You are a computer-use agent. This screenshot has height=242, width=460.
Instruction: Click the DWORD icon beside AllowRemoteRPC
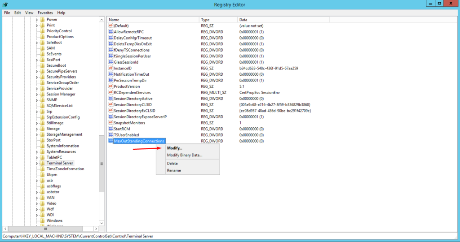pos(111,32)
